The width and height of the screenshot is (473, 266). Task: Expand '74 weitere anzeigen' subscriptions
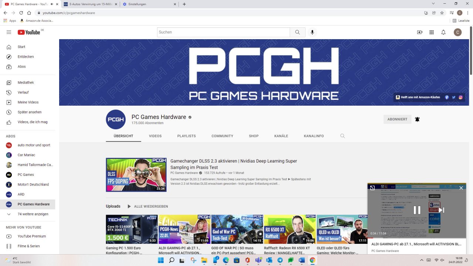click(28, 214)
